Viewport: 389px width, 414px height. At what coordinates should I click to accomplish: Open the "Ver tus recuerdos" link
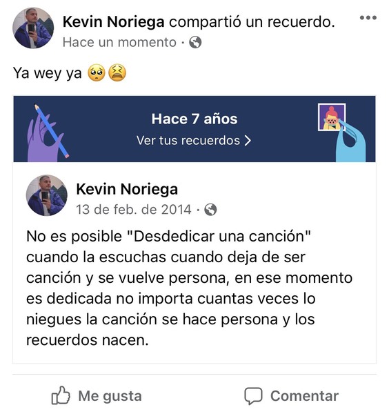tap(194, 141)
